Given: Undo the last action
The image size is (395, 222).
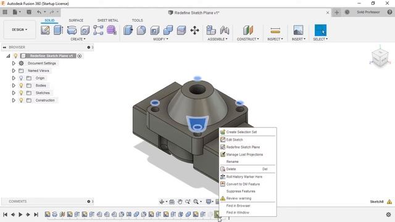Looking at the screenshot, I should click(39, 12).
